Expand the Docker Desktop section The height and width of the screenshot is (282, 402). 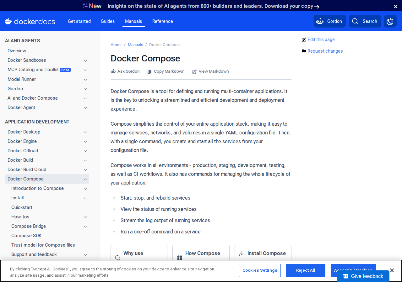click(85, 132)
